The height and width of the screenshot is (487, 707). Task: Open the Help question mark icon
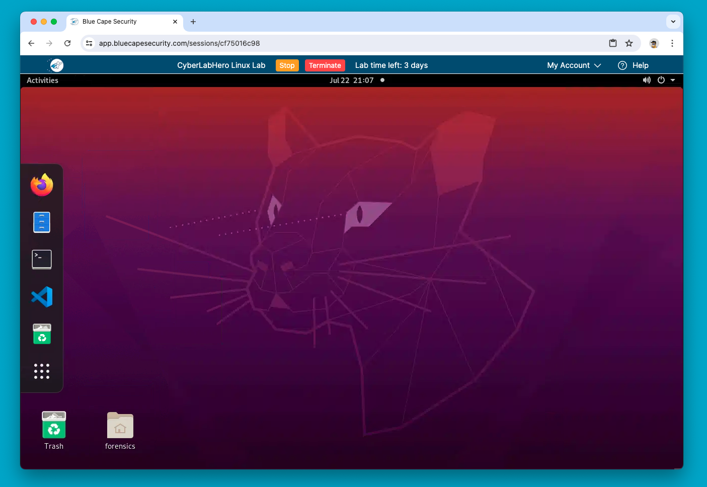click(x=622, y=65)
